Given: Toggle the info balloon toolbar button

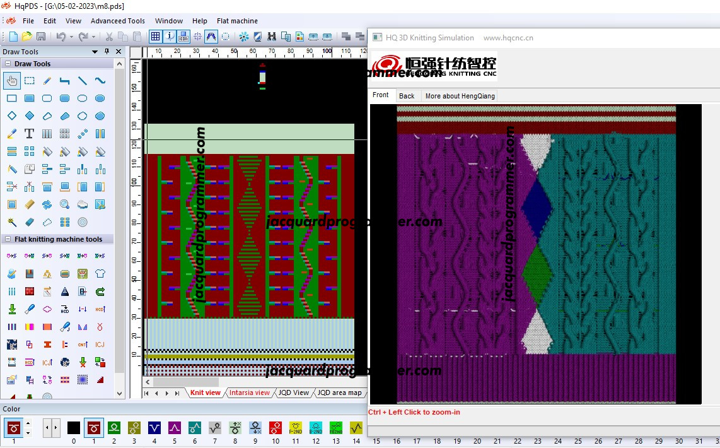Looking at the screenshot, I should pyautogui.click(x=170, y=37).
